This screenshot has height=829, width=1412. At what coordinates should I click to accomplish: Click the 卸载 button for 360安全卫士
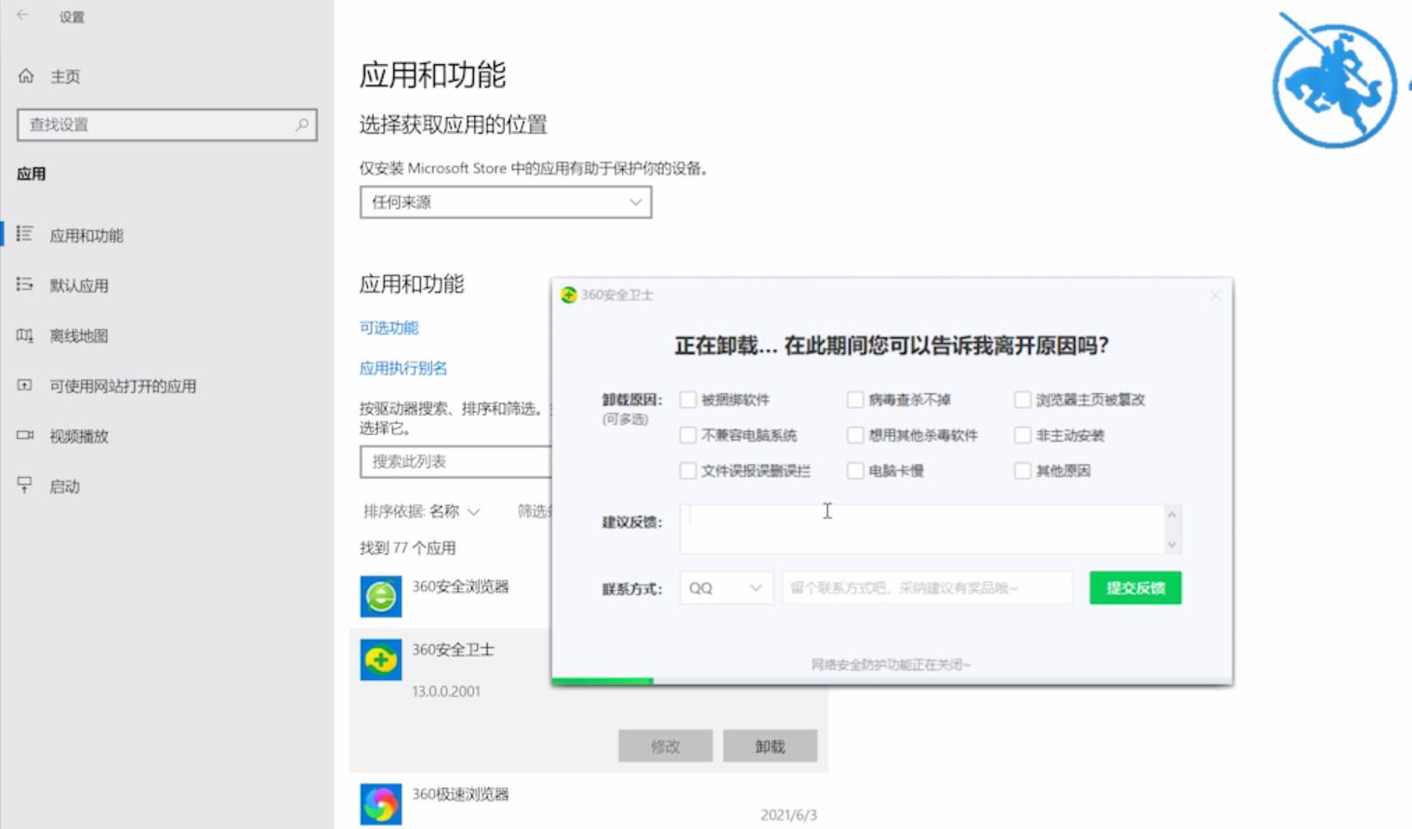pyautogui.click(x=770, y=746)
